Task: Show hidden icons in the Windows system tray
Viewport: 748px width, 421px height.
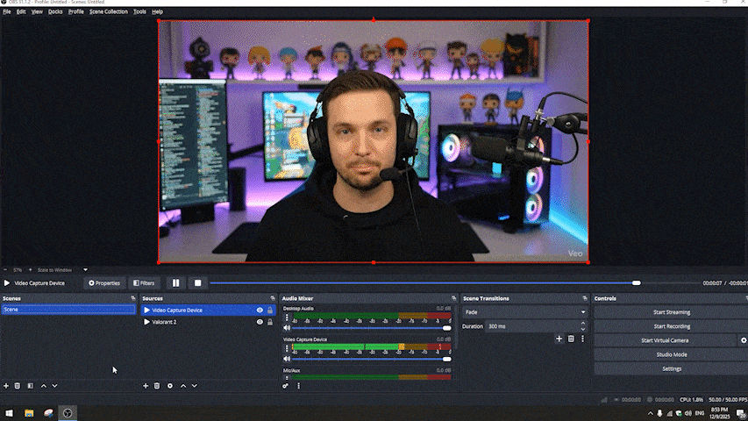Action: pyautogui.click(x=650, y=413)
